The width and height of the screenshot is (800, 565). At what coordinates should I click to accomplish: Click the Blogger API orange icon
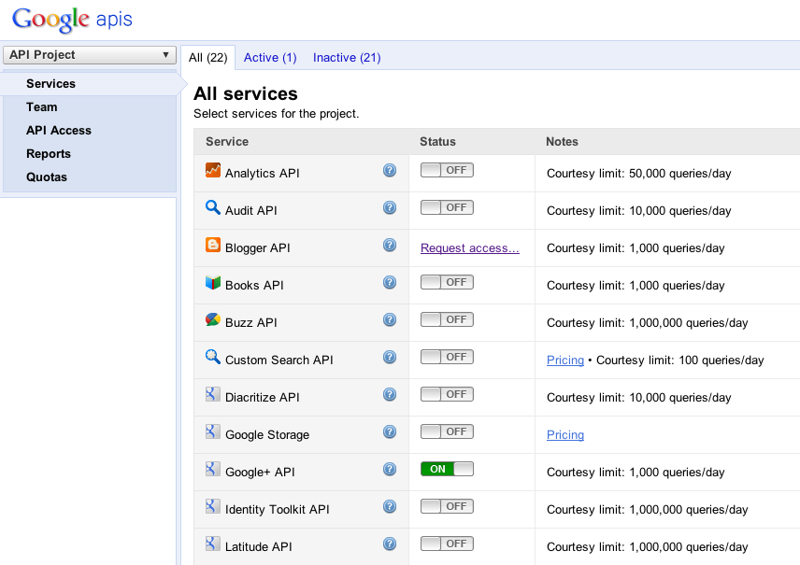tap(213, 246)
